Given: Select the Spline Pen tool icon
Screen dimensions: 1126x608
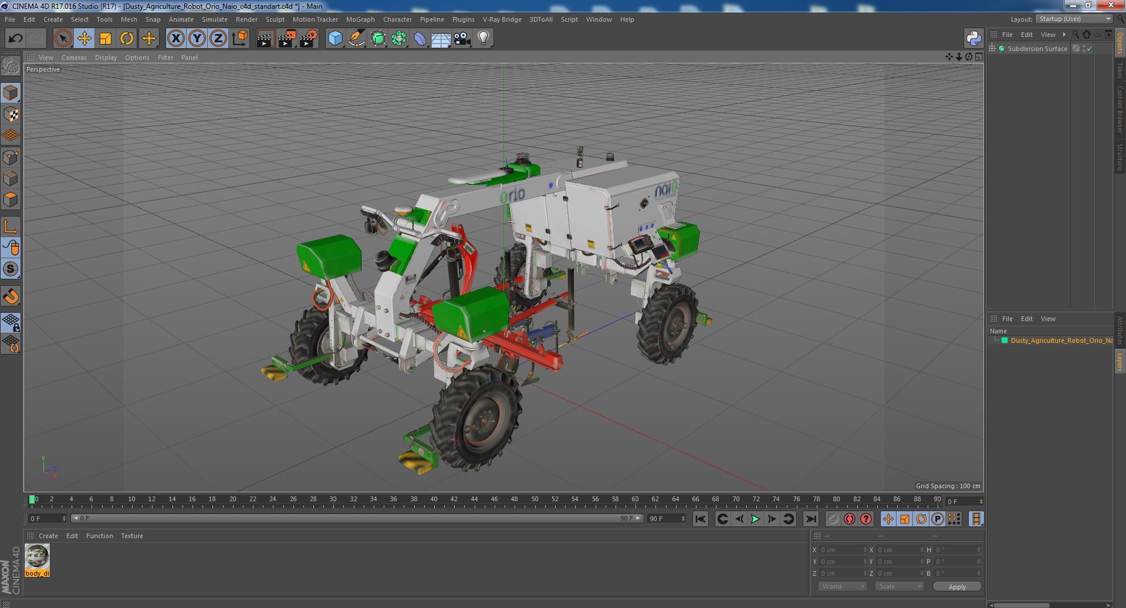Looking at the screenshot, I should click(356, 39).
